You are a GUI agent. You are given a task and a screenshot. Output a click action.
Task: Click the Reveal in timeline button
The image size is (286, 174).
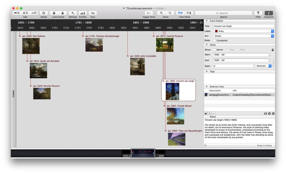click(x=264, y=146)
